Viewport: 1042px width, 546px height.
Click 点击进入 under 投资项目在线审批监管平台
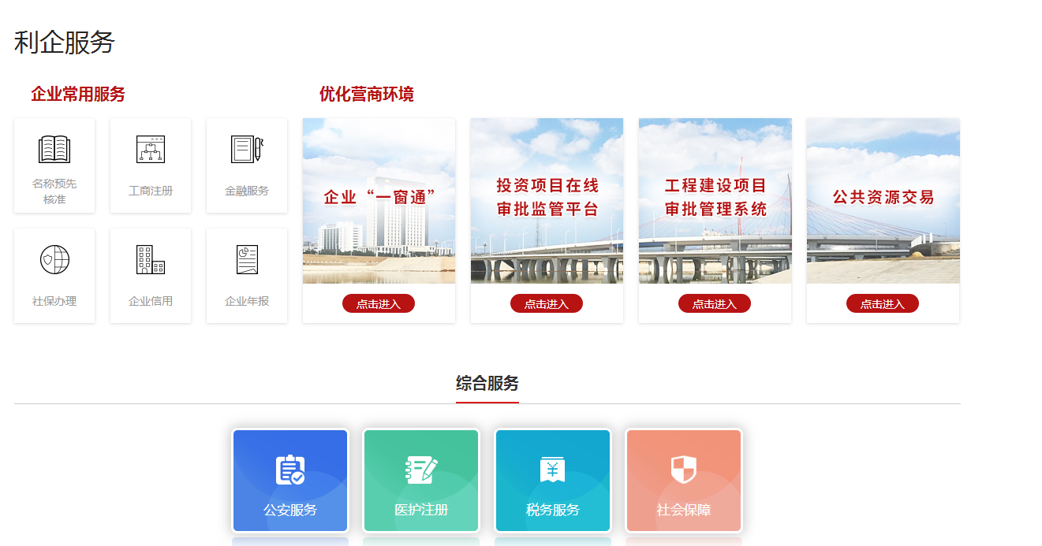tap(547, 303)
